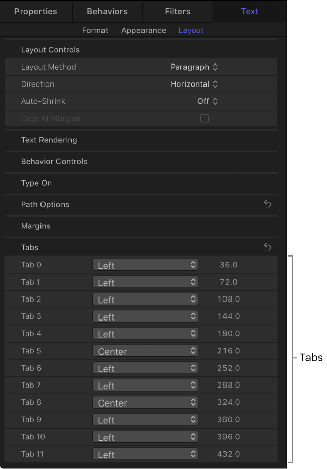
Task: Open the Direction dropdown
Action: click(194, 84)
